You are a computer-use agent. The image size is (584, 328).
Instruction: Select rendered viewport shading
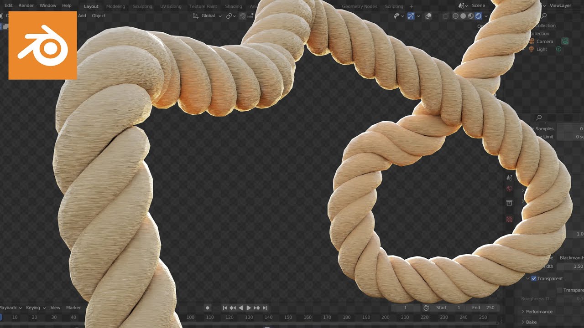[478, 16]
